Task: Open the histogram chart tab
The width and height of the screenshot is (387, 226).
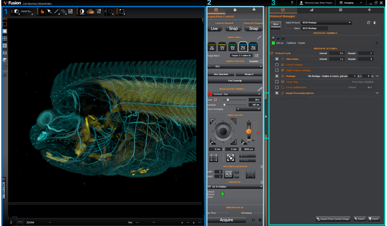Action: (x=312, y=10)
